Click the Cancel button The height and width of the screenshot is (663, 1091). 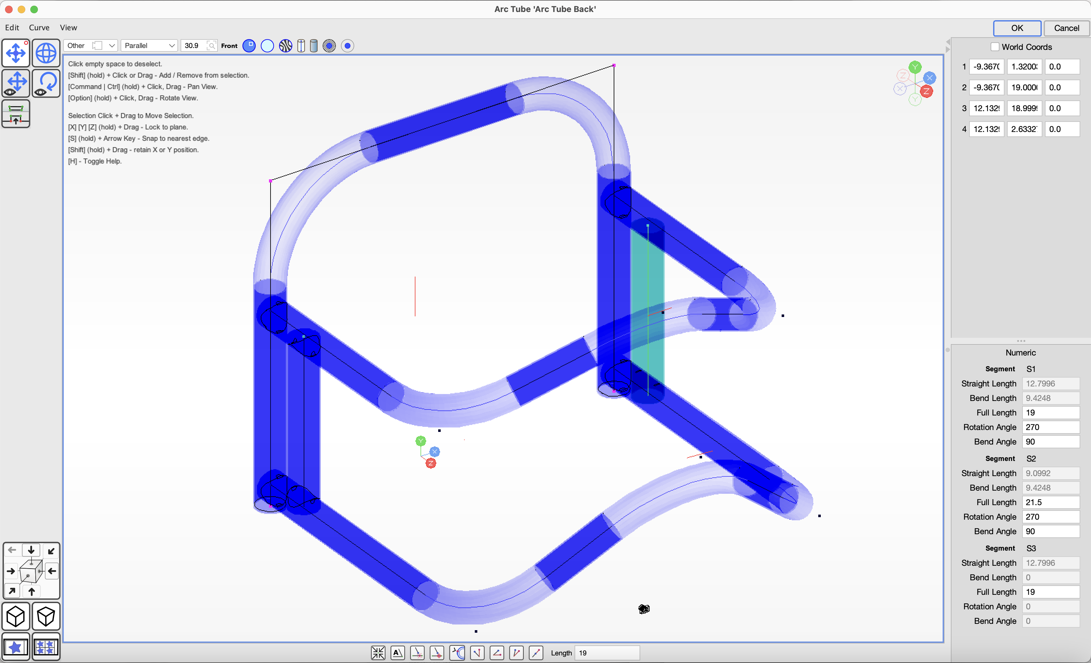pos(1066,28)
